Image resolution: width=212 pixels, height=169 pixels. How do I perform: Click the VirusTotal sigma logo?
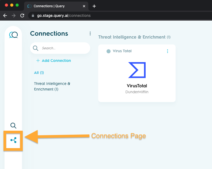coord(137,70)
